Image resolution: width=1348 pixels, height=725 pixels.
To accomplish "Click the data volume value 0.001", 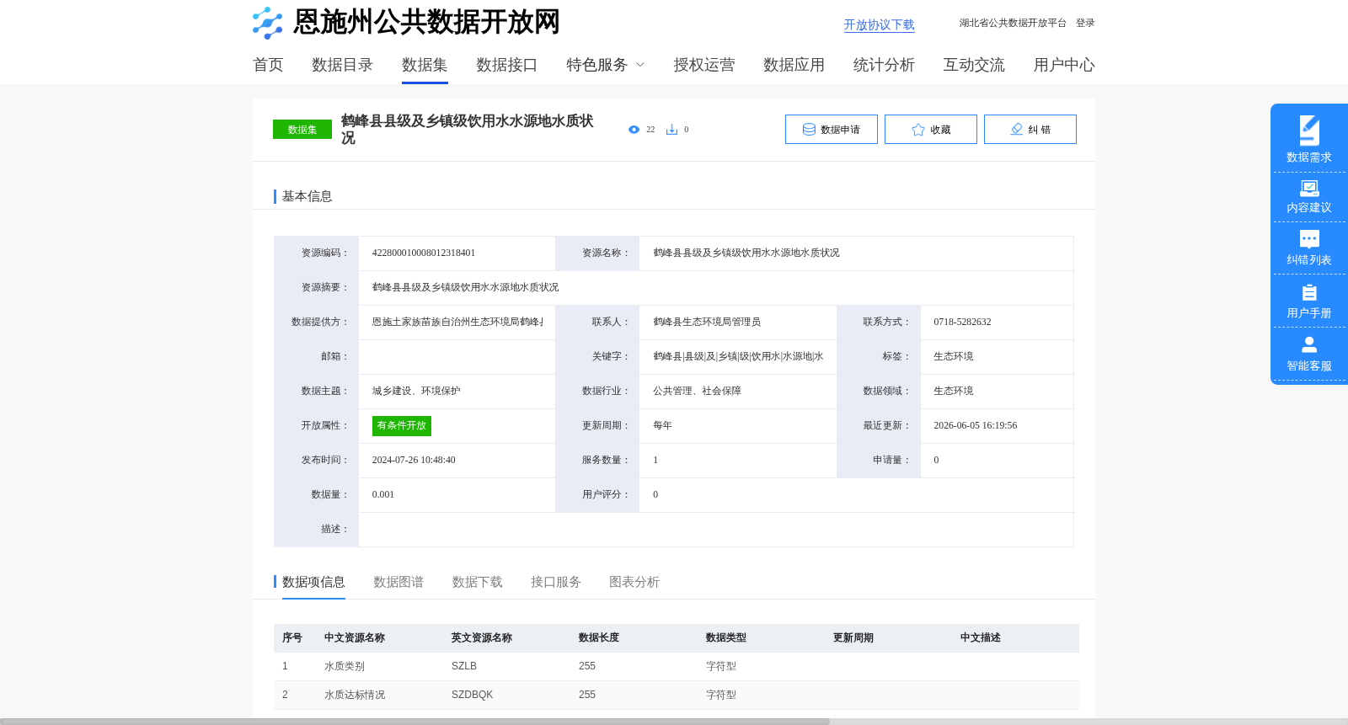I will pyautogui.click(x=383, y=494).
